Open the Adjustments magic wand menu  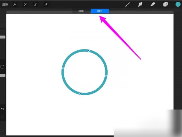(x=25, y=4)
